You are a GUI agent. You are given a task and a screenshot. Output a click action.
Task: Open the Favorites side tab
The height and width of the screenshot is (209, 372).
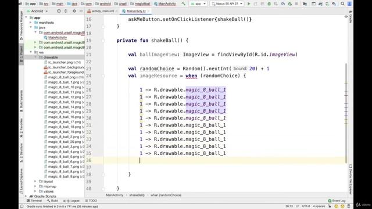pos(21,128)
